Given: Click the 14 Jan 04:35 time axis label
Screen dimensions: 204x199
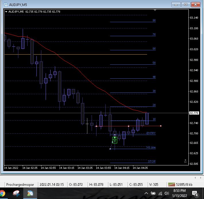Looking at the screenshot, I should tap(140, 168).
